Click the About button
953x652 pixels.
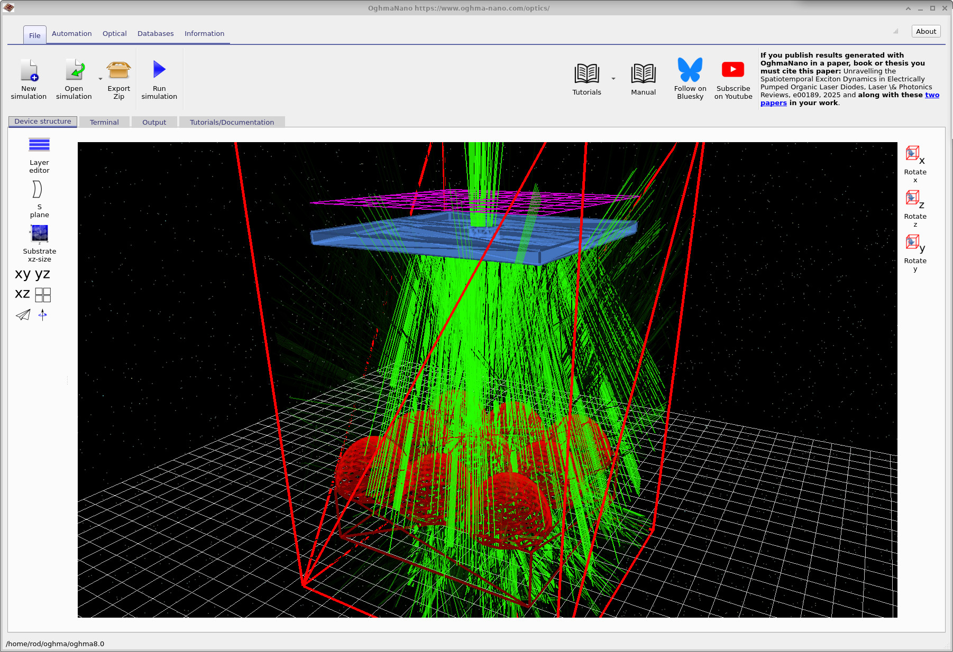[925, 31]
